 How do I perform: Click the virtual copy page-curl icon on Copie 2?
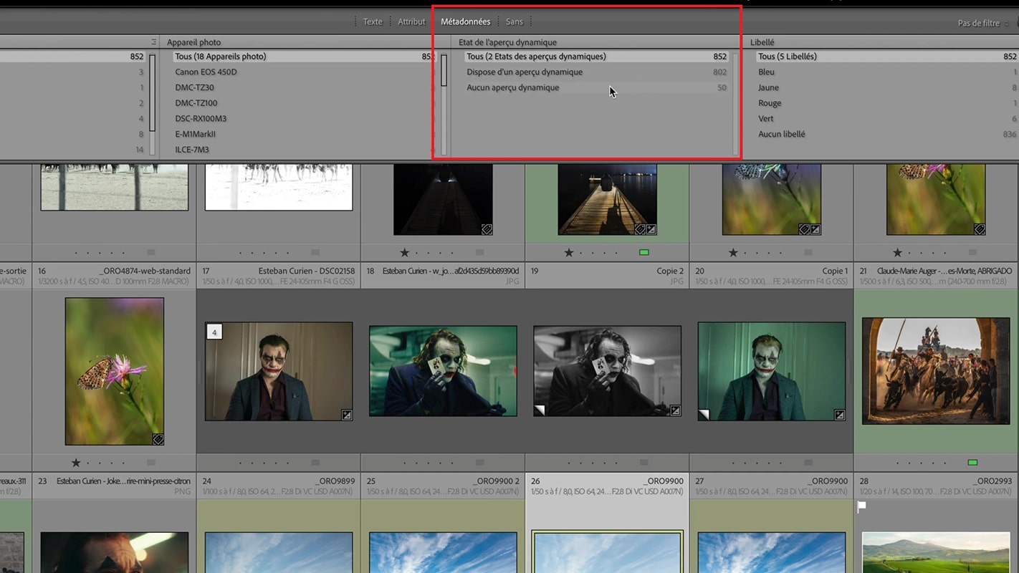(x=540, y=410)
